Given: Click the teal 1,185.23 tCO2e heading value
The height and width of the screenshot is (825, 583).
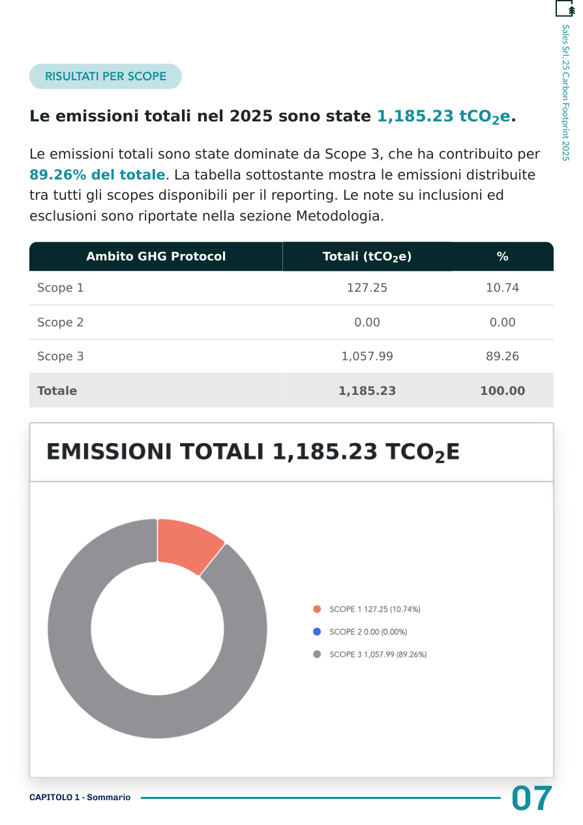Looking at the screenshot, I should [443, 117].
